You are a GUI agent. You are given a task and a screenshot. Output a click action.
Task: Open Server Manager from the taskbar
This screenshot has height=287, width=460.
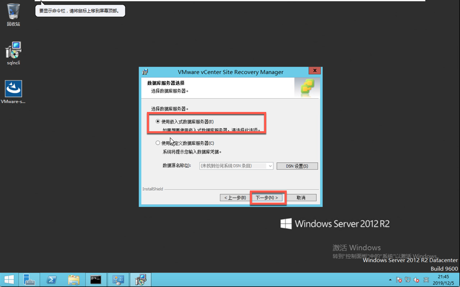point(29,279)
